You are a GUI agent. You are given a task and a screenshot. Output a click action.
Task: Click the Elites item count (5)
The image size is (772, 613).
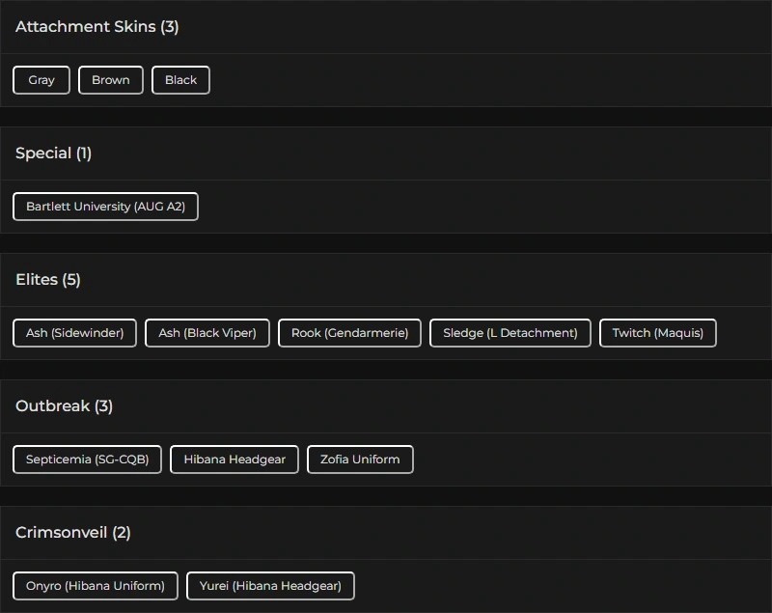(x=71, y=280)
